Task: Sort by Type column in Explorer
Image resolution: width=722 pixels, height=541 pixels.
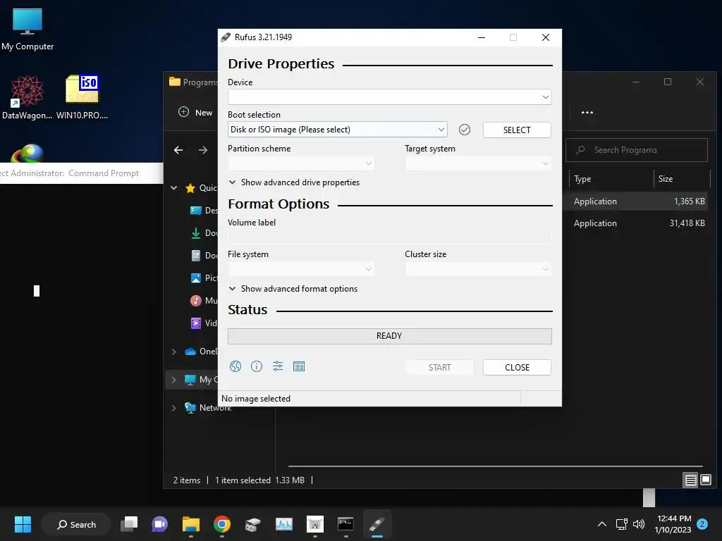Action: [611, 179]
